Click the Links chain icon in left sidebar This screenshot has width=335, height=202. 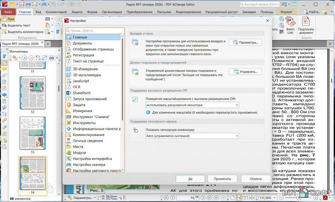click(4, 120)
